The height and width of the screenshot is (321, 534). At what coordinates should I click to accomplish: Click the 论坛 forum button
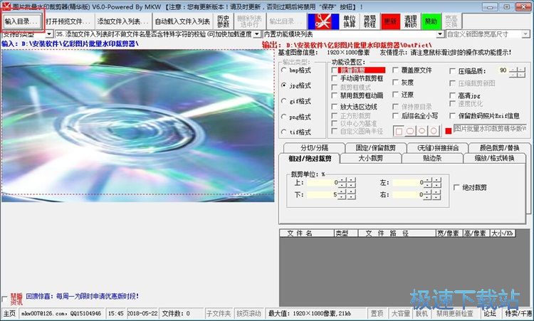click(490, 313)
